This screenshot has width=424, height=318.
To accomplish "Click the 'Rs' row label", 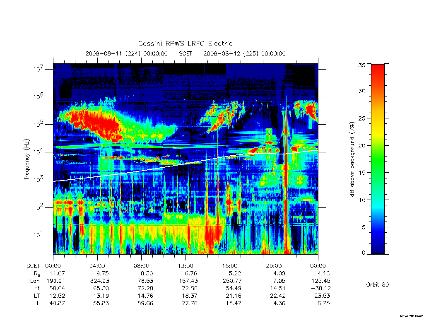I will coord(36,274).
